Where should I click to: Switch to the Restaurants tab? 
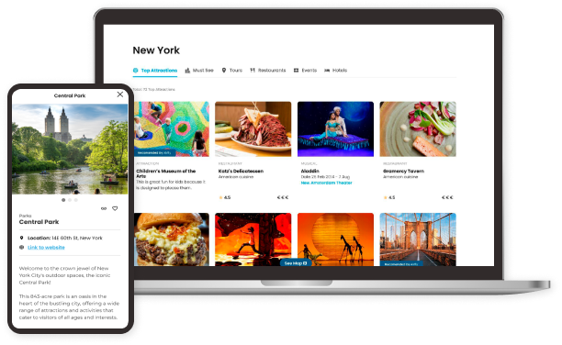pos(268,71)
